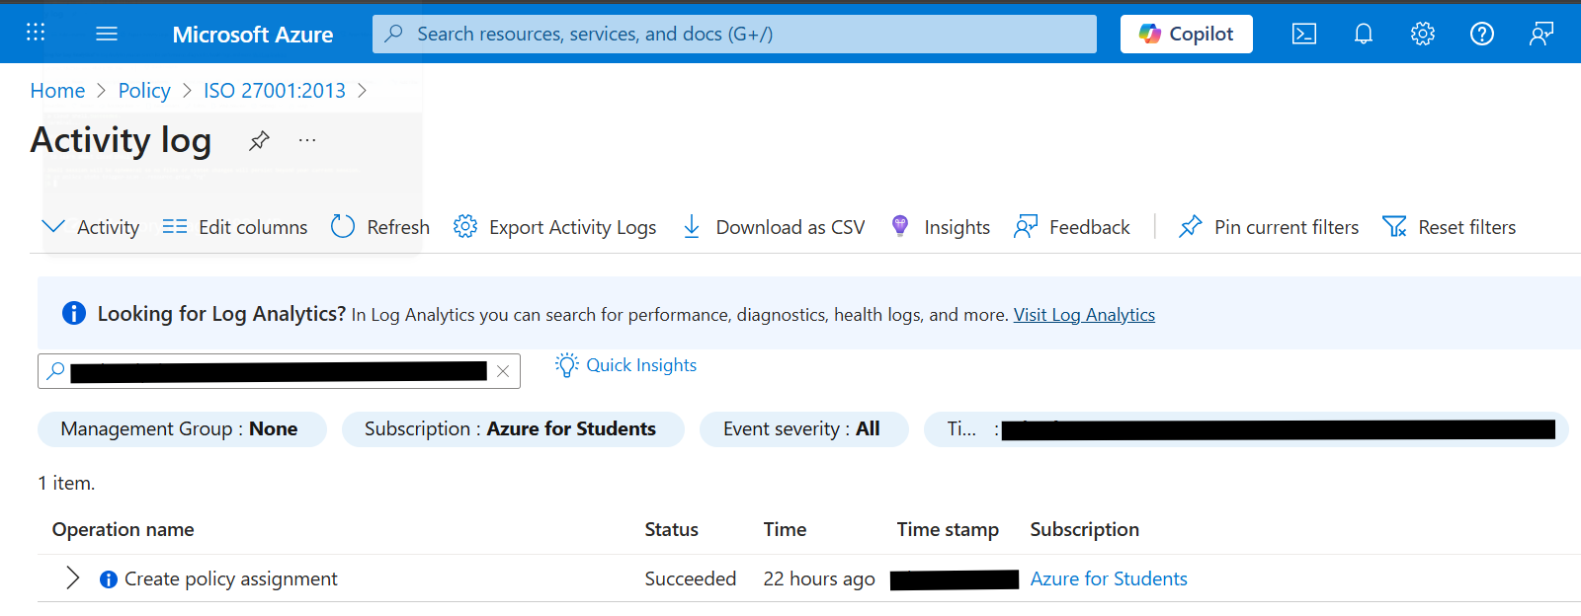Screen dimensions: 1581x616
Task: Click Pin current filters
Action: click(x=1269, y=227)
